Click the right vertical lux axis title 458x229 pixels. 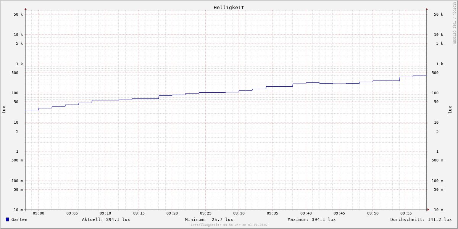[450, 110]
